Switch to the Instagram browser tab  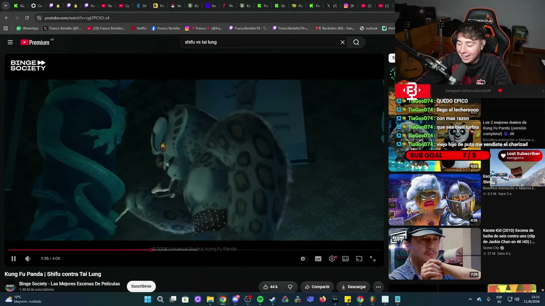[x=349, y=6]
